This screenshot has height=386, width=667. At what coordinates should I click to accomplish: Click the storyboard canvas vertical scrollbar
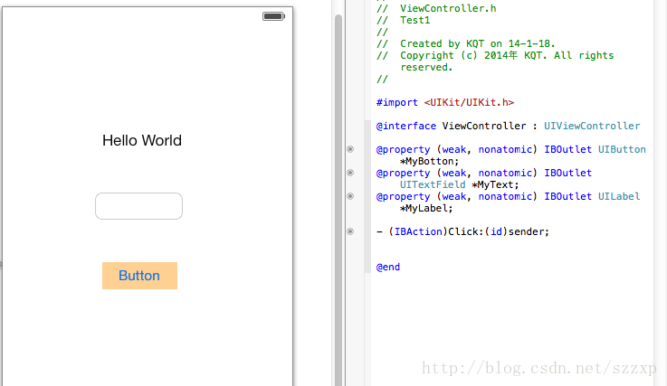pyautogui.click(x=338, y=200)
